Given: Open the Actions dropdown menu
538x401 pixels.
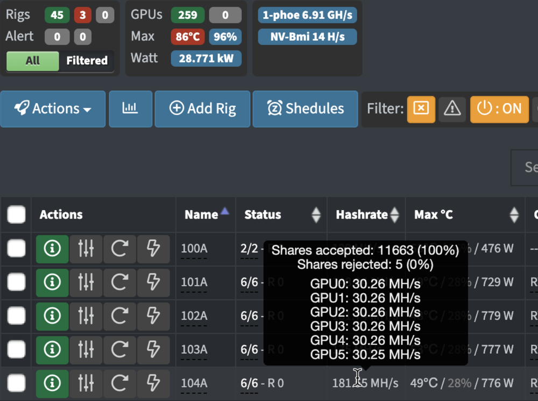Looking at the screenshot, I should tap(53, 109).
